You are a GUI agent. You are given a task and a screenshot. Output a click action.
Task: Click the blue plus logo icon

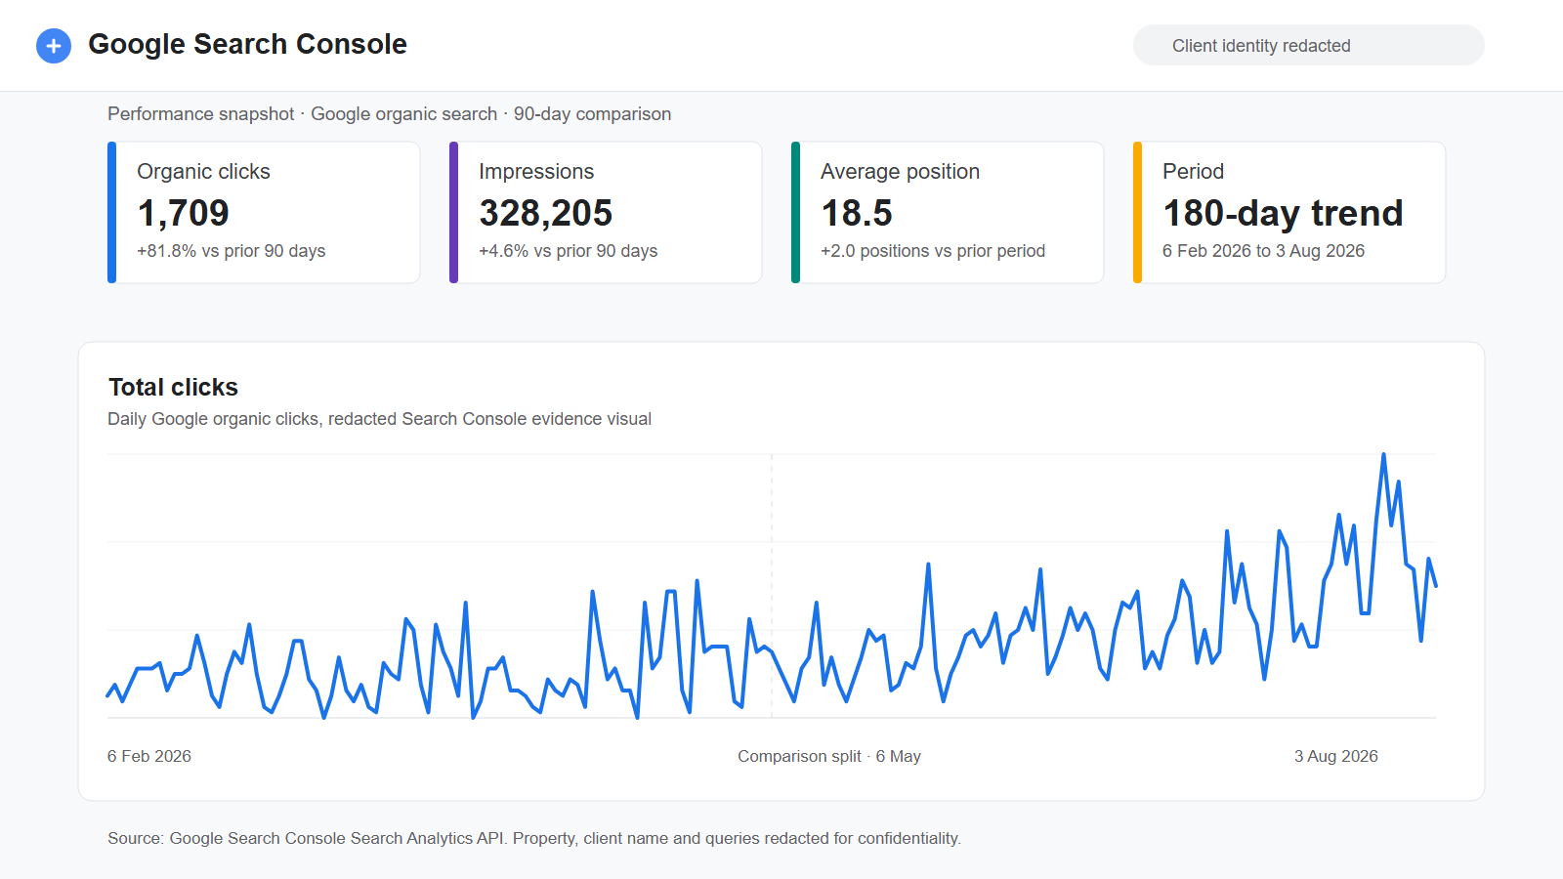click(x=54, y=46)
